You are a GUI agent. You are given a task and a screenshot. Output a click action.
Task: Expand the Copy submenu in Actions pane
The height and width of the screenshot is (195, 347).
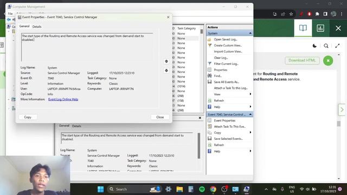(250, 132)
